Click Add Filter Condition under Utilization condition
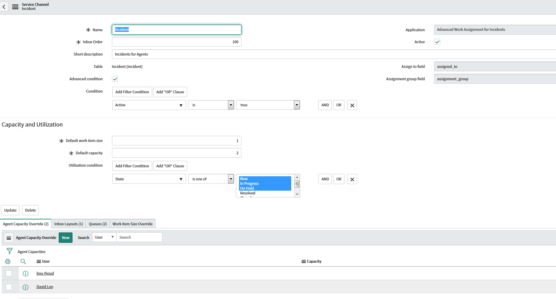 (x=132, y=166)
